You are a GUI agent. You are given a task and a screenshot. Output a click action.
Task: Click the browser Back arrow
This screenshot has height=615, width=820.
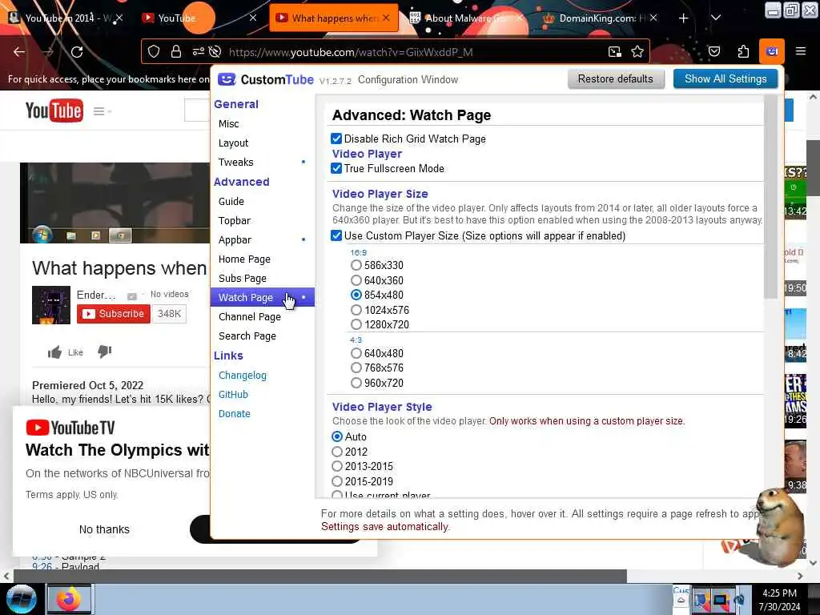(x=19, y=52)
